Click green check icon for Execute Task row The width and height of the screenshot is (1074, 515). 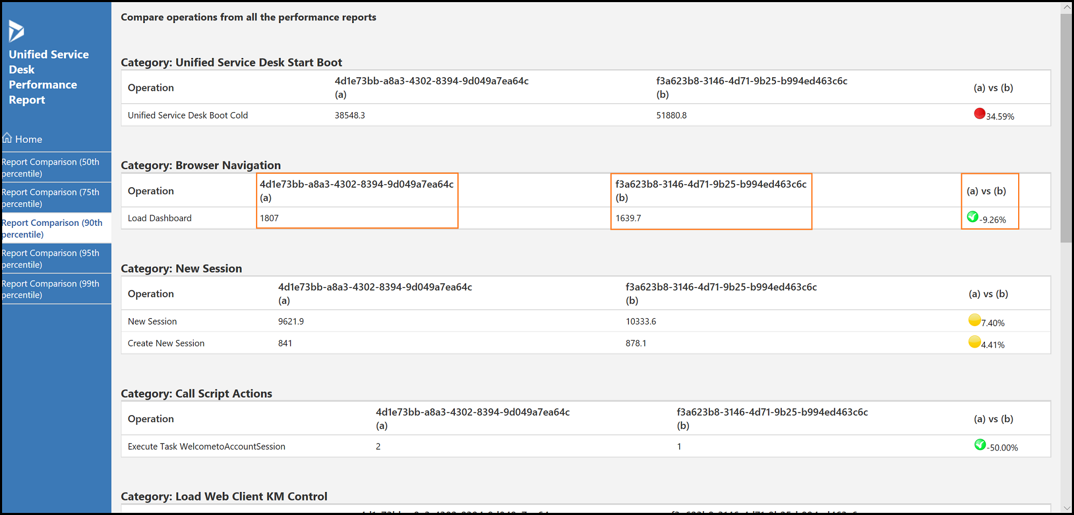tap(980, 445)
